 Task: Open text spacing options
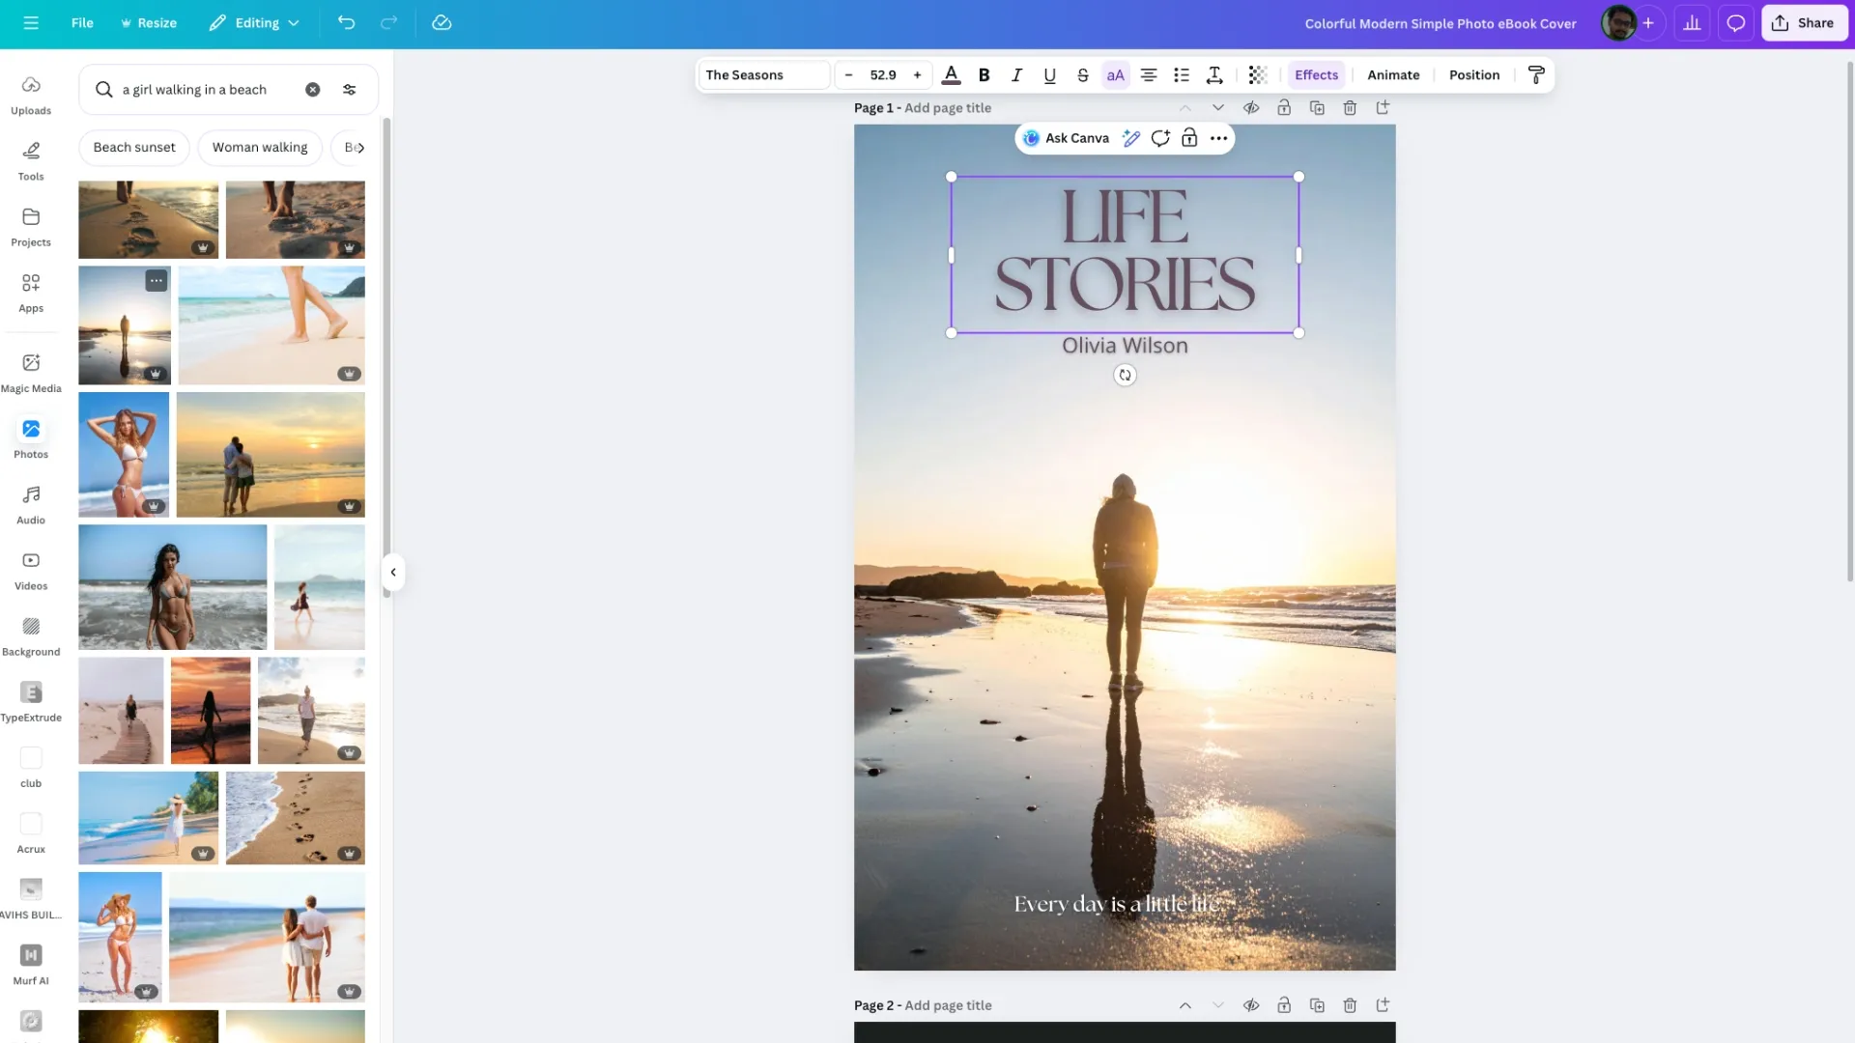(x=1214, y=75)
